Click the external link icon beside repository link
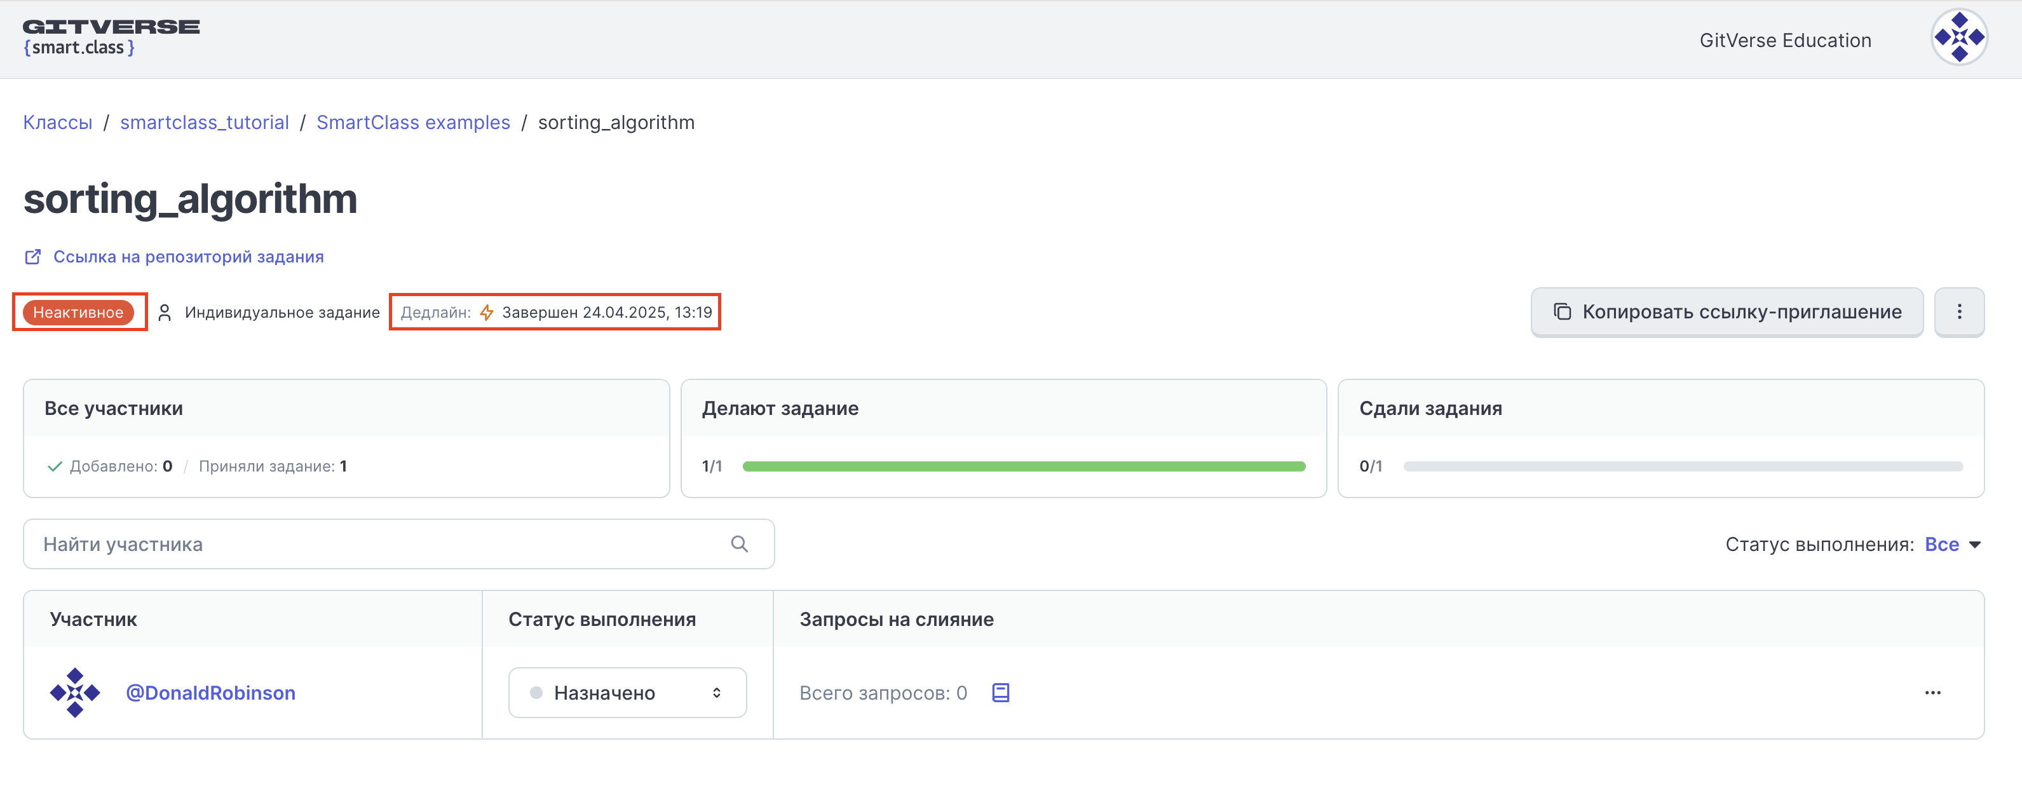Viewport: 2022px width, 788px height. [33, 257]
